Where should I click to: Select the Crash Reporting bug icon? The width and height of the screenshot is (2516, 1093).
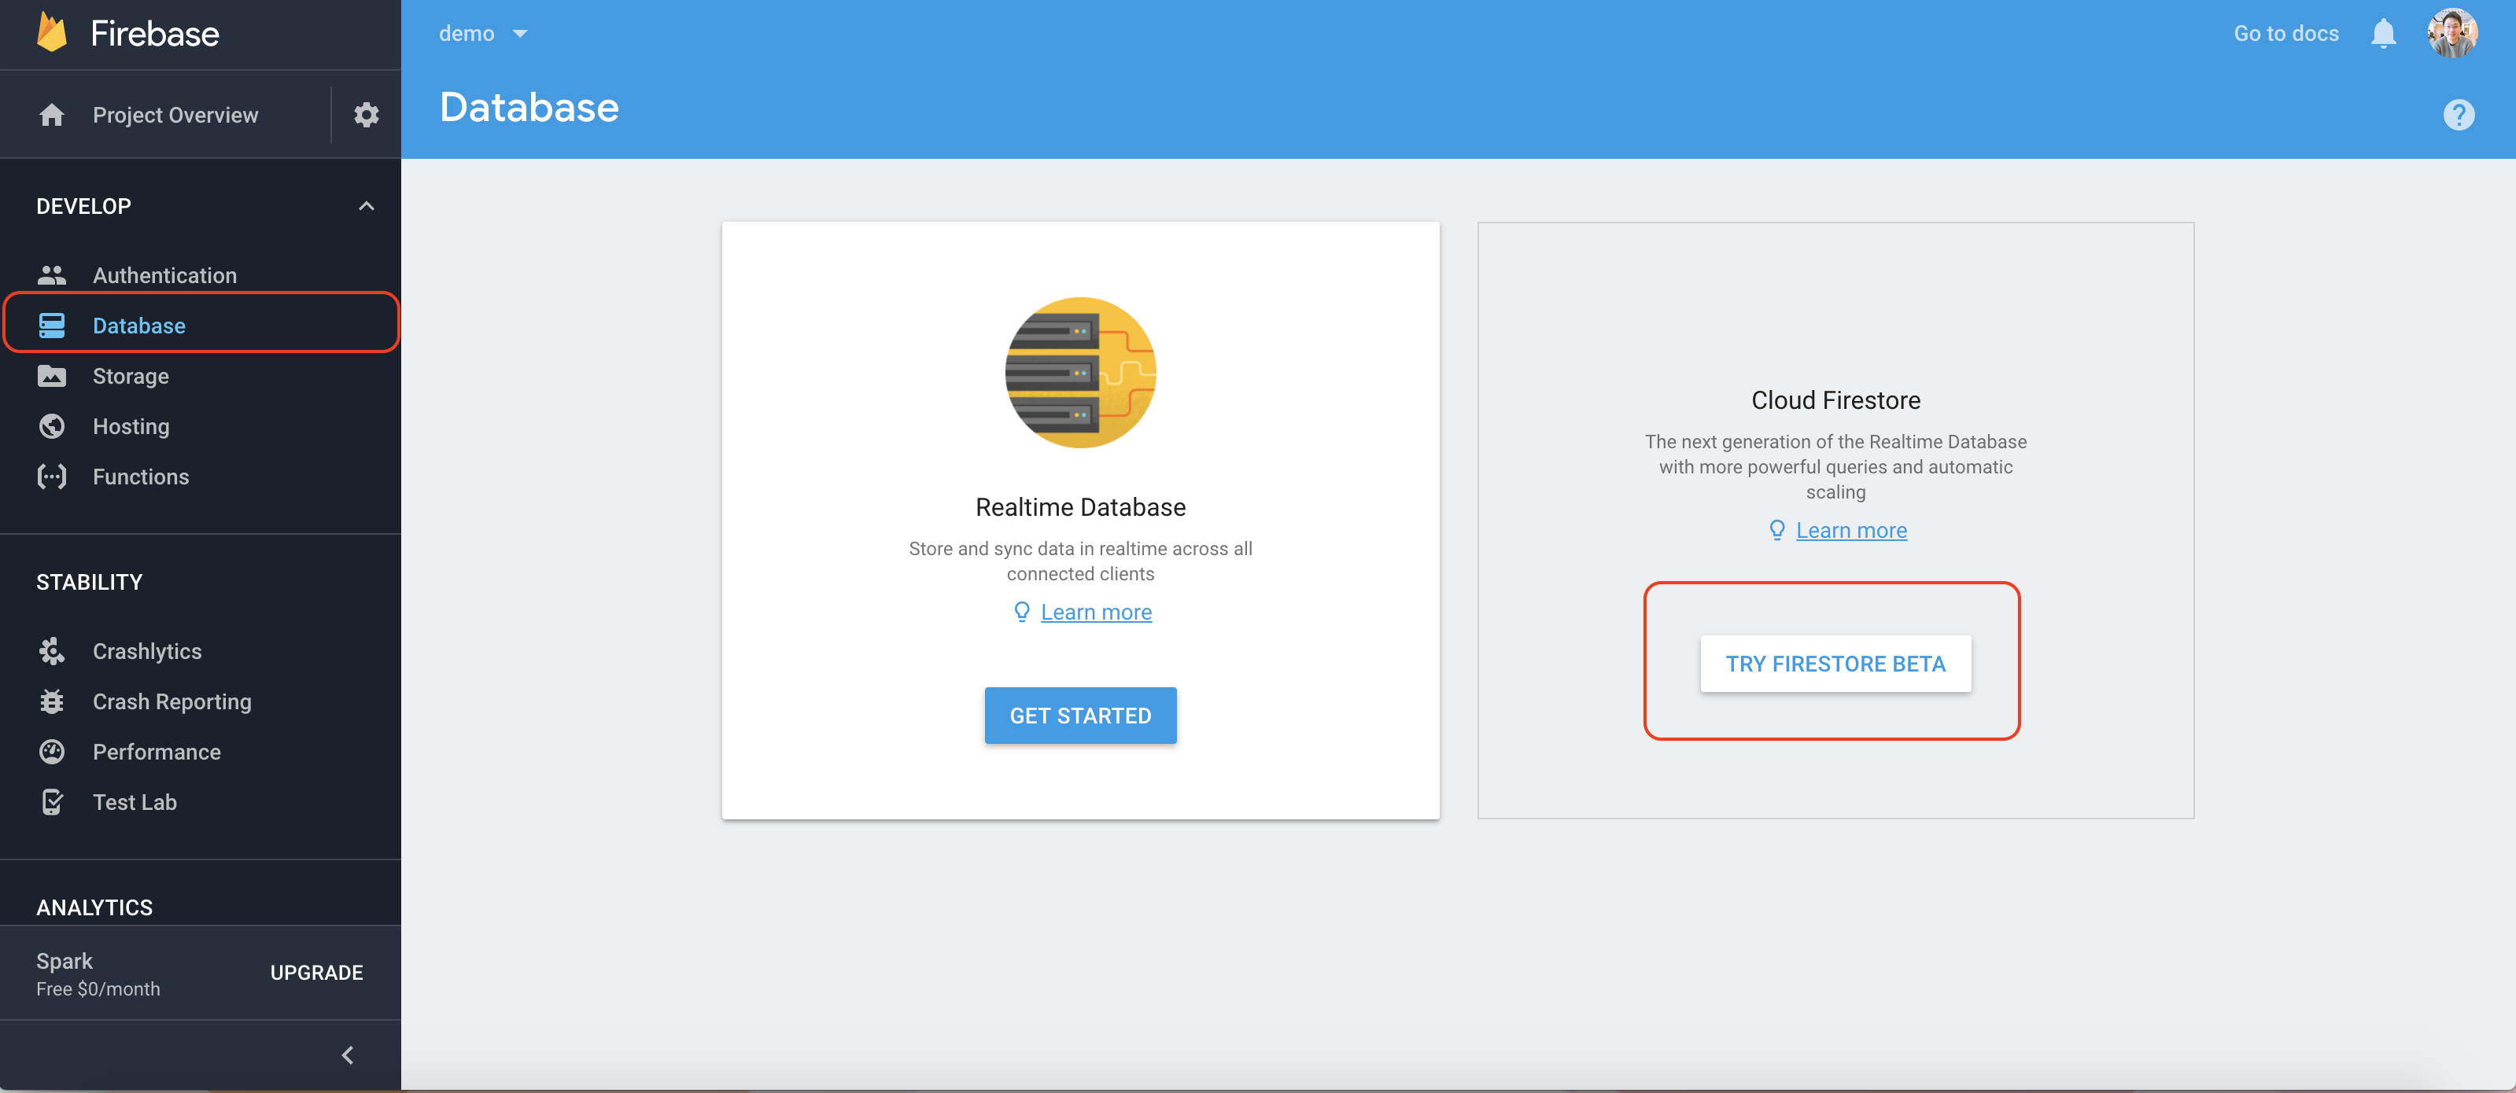click(x=52, y=701)
